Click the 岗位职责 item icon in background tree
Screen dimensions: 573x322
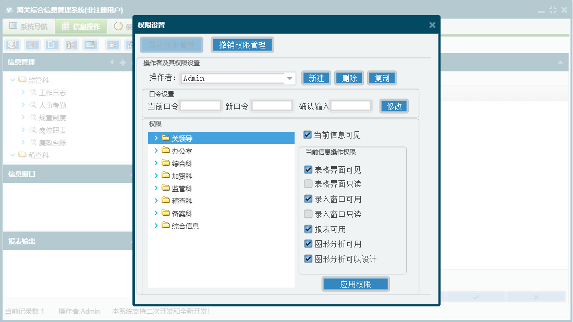tap(33, 130)
